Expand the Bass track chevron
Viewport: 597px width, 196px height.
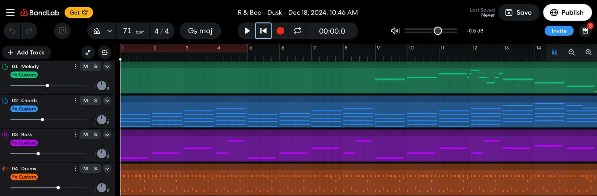(x=107, y=135)
